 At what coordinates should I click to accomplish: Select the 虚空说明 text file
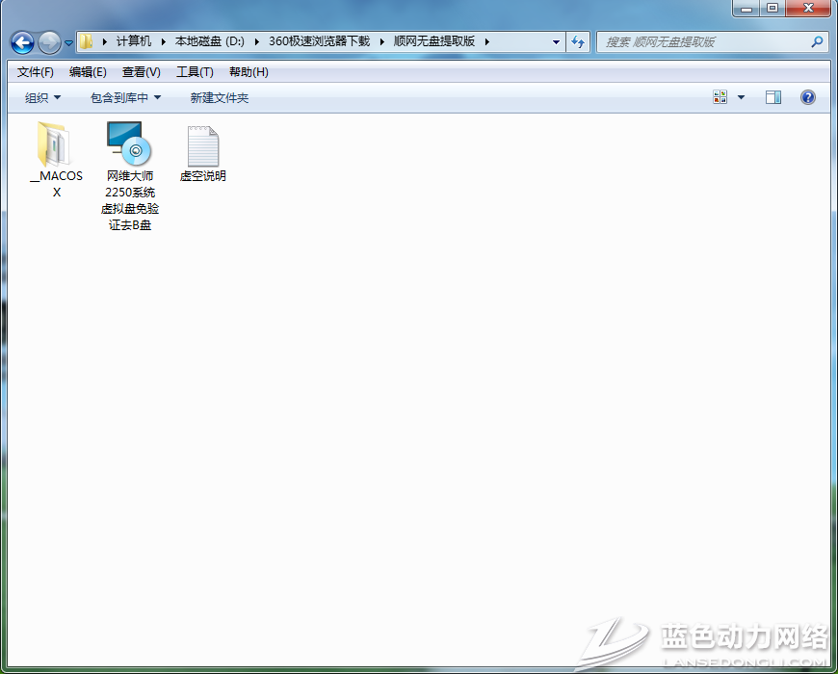coord(202,154)
